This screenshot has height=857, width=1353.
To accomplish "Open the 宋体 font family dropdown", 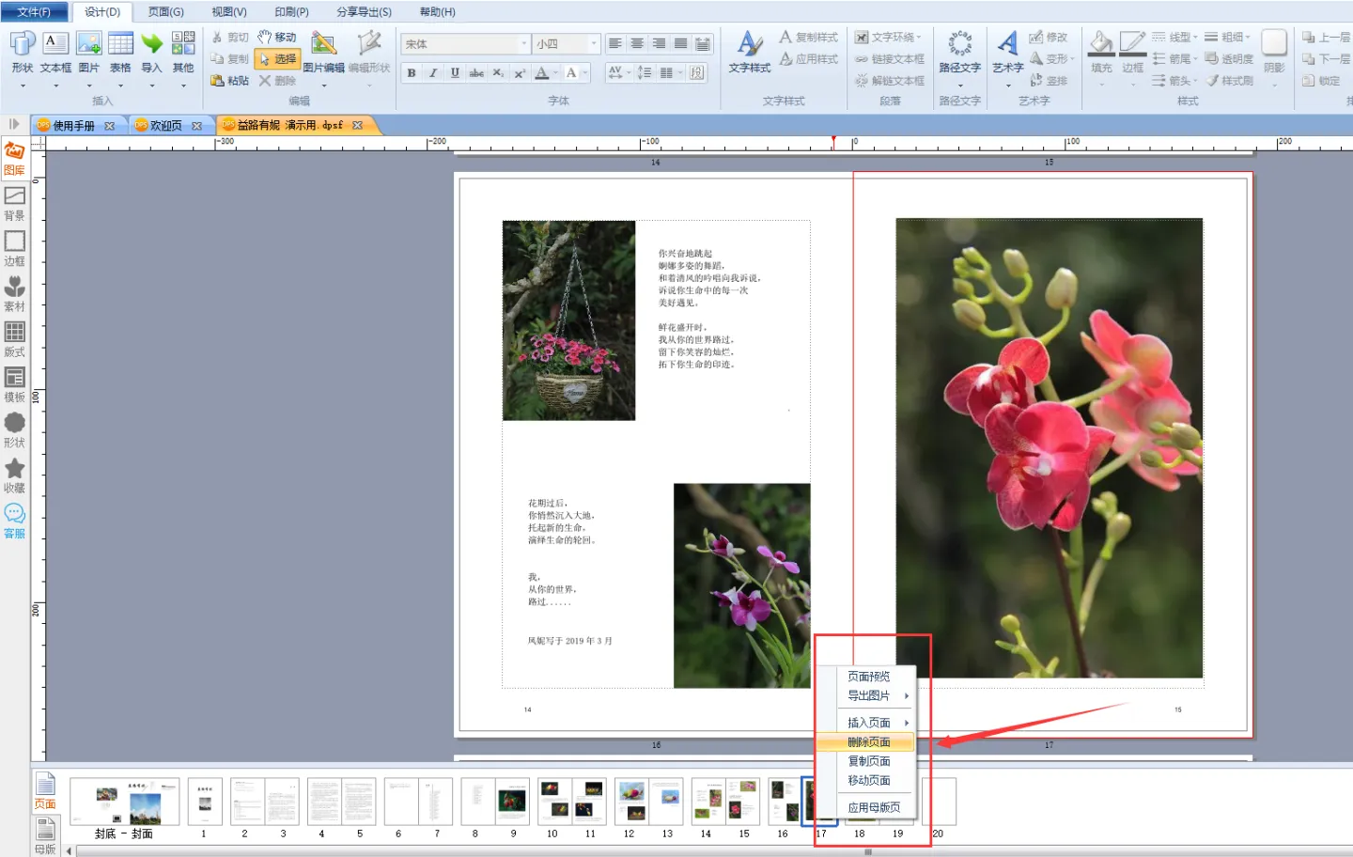I will click(x=523, y=44).
